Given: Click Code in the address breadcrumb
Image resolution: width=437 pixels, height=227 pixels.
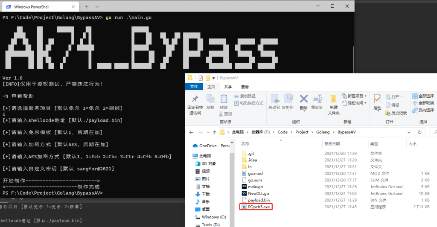Looking at the screenshot, I should [283, 132].
